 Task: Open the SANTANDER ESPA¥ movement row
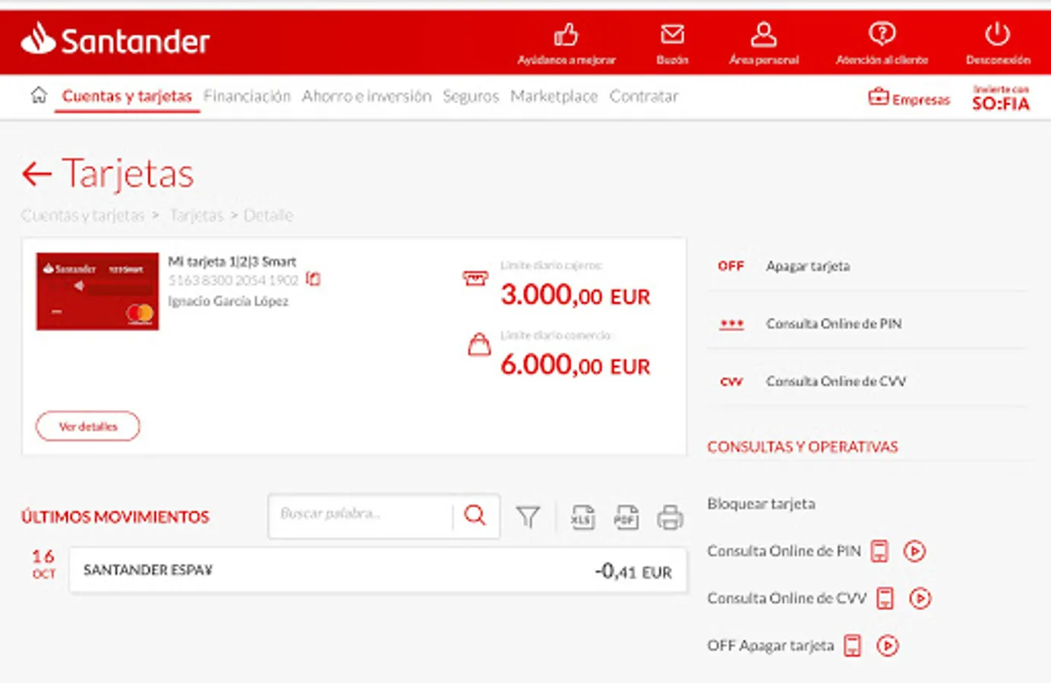point(378,570)
